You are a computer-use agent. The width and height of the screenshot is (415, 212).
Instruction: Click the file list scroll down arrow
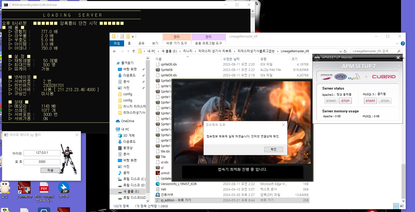[403, 201]
